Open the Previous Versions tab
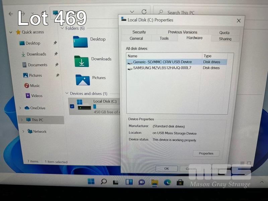Screen dimensions: 268x201 click(183, 32)
